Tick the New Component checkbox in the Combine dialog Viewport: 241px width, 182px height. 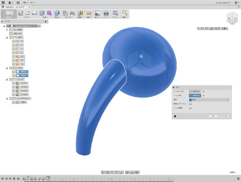(x=191, y=104)
